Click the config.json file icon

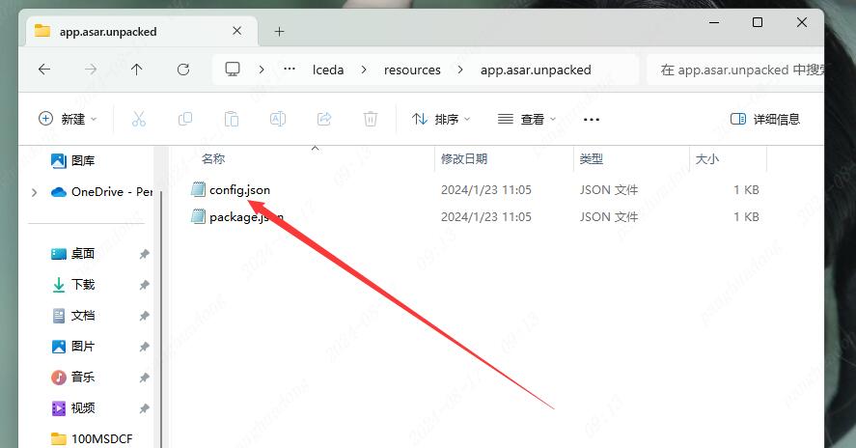pos(198,189)
